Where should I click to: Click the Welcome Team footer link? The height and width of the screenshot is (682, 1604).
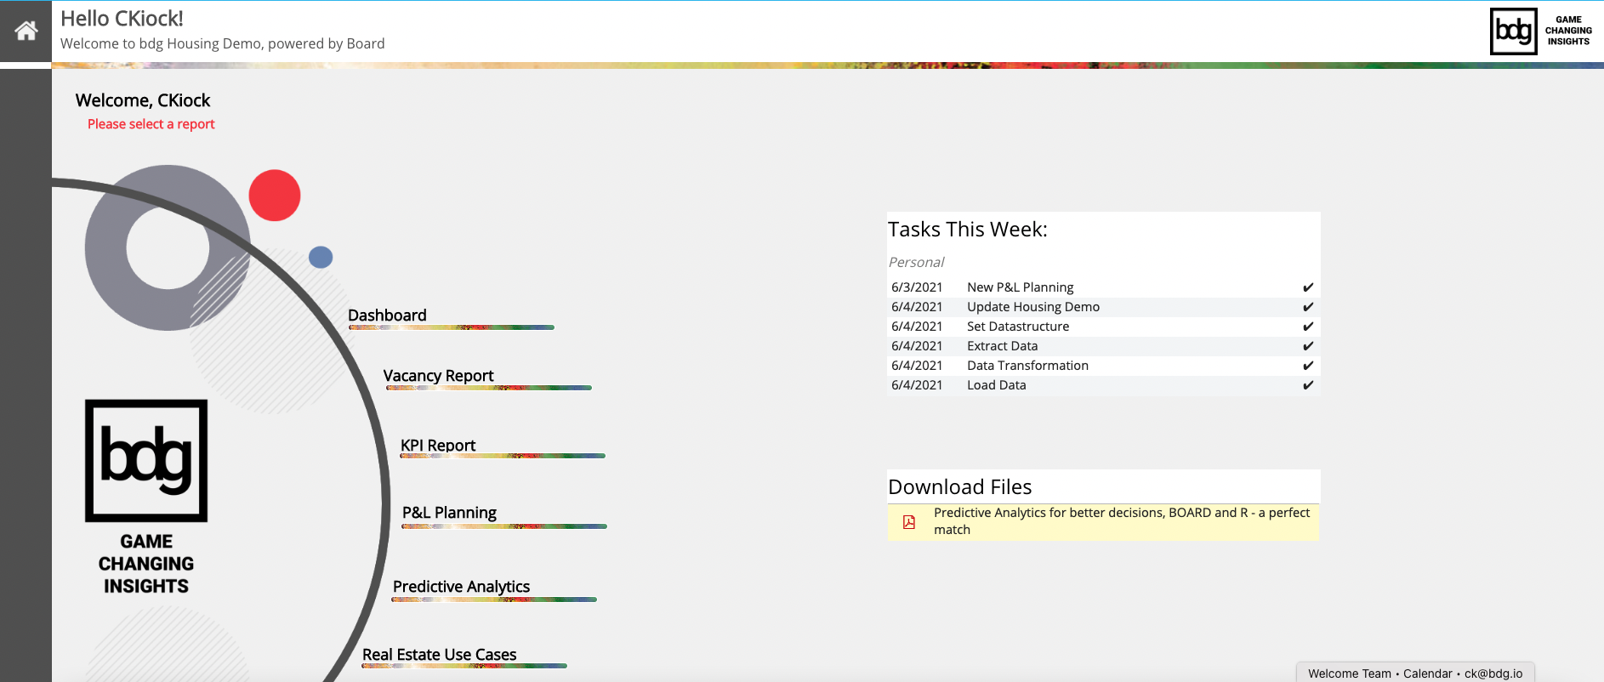1350,673
